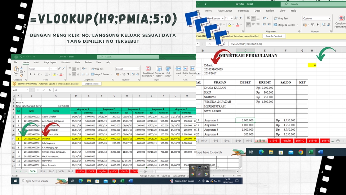Image resolution: width=346 pixels, height=195 pixels.
Task: Open File menu in left Excel window
Action: click(x=15, y=62)
